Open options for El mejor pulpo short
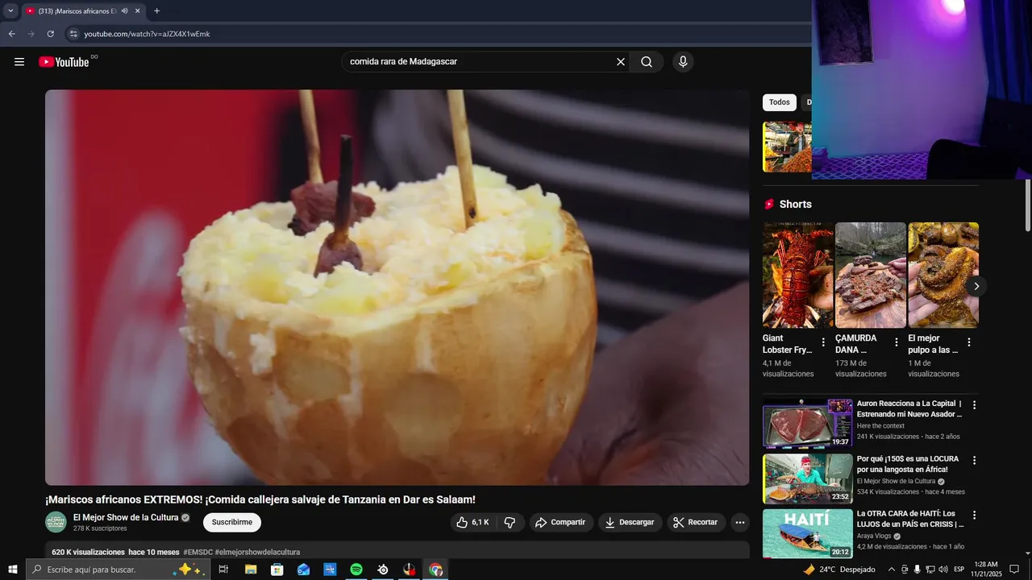 (x=969, y=342)
